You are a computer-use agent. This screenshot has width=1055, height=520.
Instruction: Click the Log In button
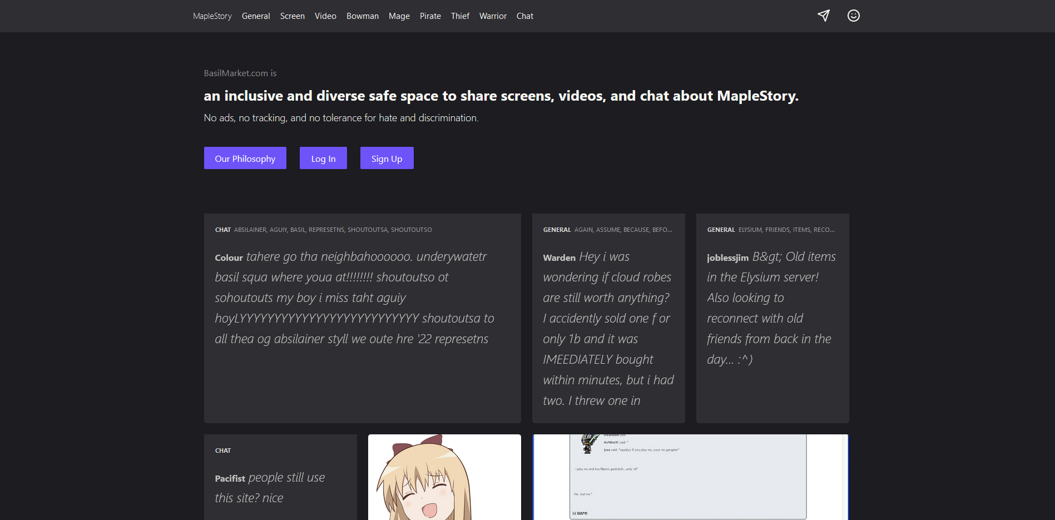323,159
